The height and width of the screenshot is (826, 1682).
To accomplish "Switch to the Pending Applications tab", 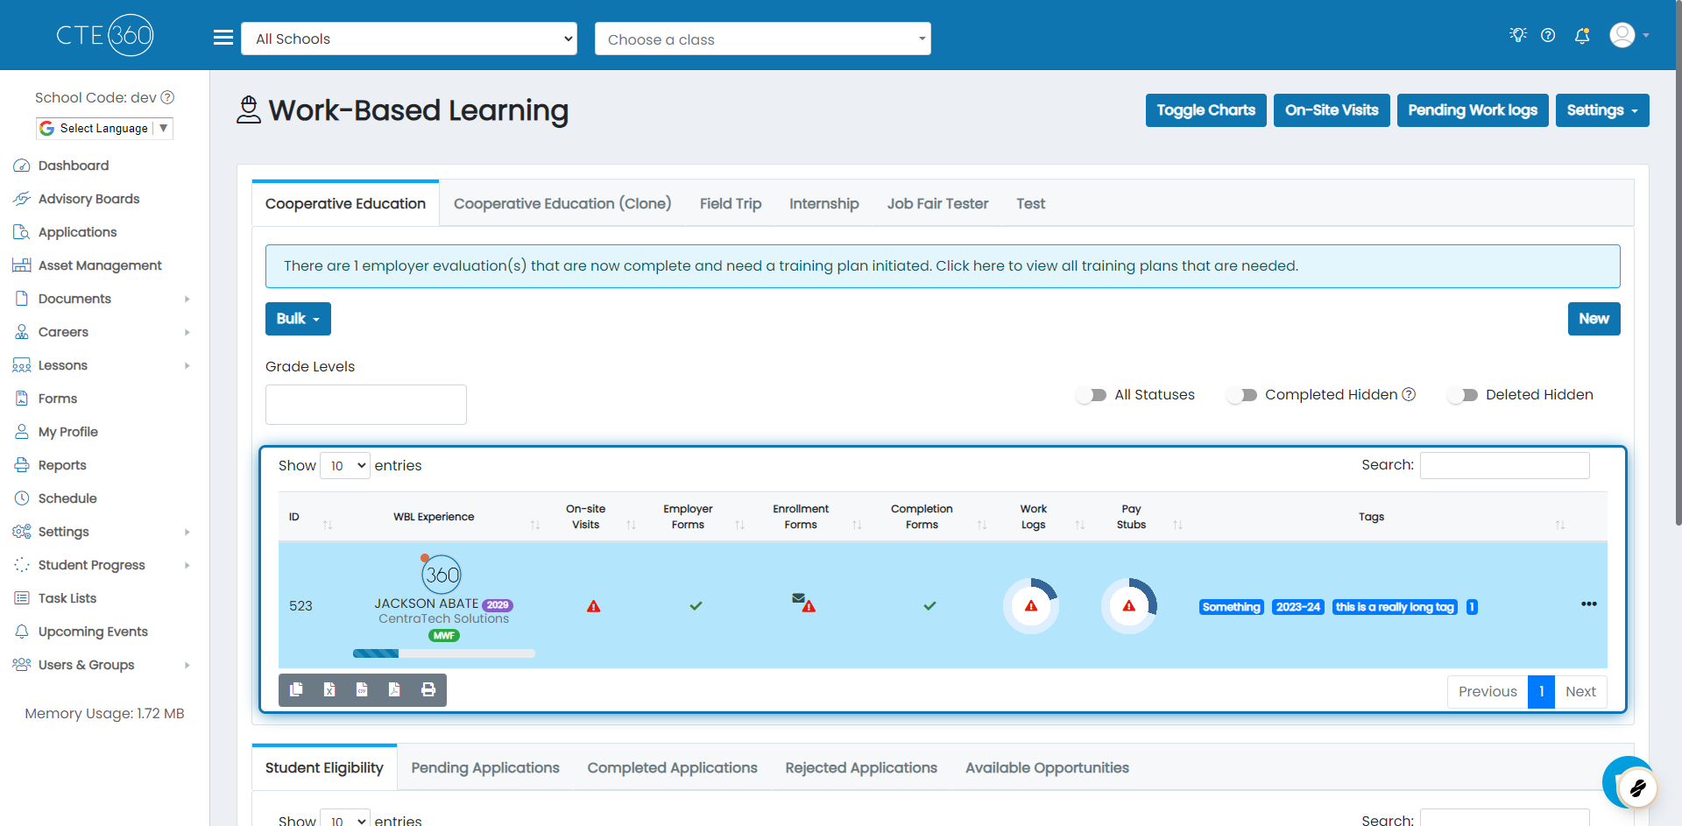I will coord(485,767).
